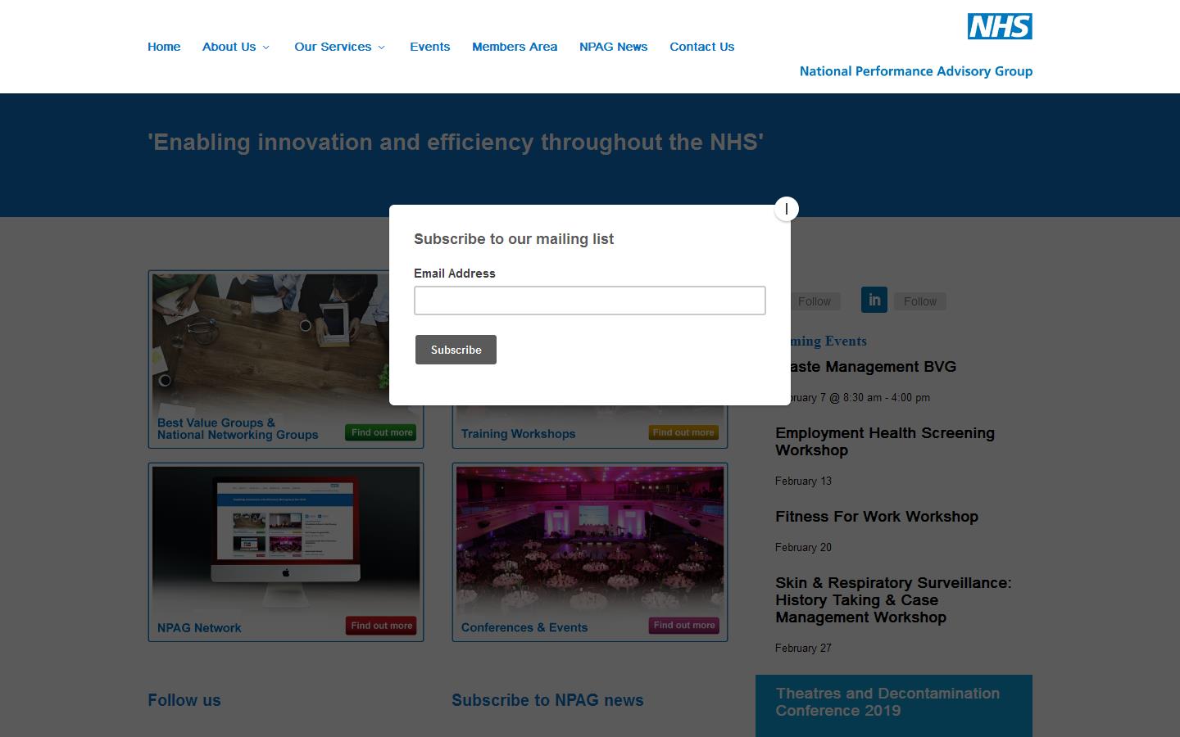This screenshot has height=737, width=1180.
Task: Select the Home menu item
Action: click(x=164, y=47)
